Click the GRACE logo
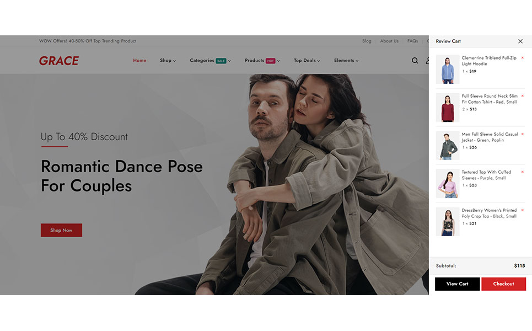Image resolution: width=532 pixels, height=331 pixels. [59, 61]
